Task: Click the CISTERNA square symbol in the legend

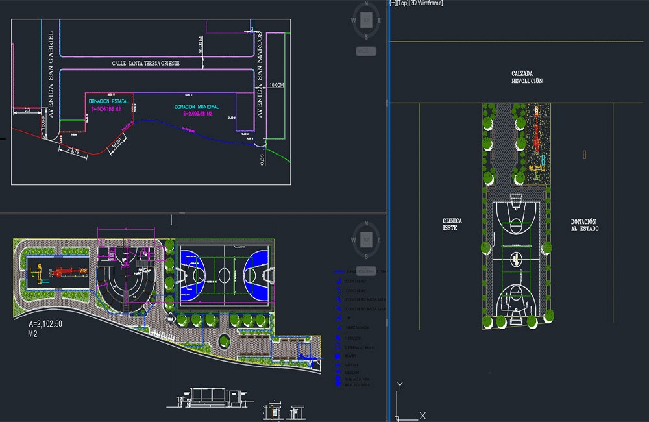Action: 337,347
